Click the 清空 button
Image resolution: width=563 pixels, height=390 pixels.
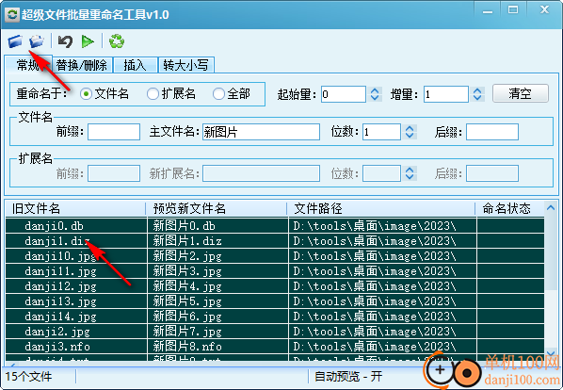pyautogui.click(x=521, y=93)
